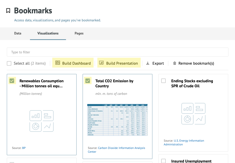Check the Insured Unemployment checkbox
The height and width of the screenshot is (163, 235).
163,161
